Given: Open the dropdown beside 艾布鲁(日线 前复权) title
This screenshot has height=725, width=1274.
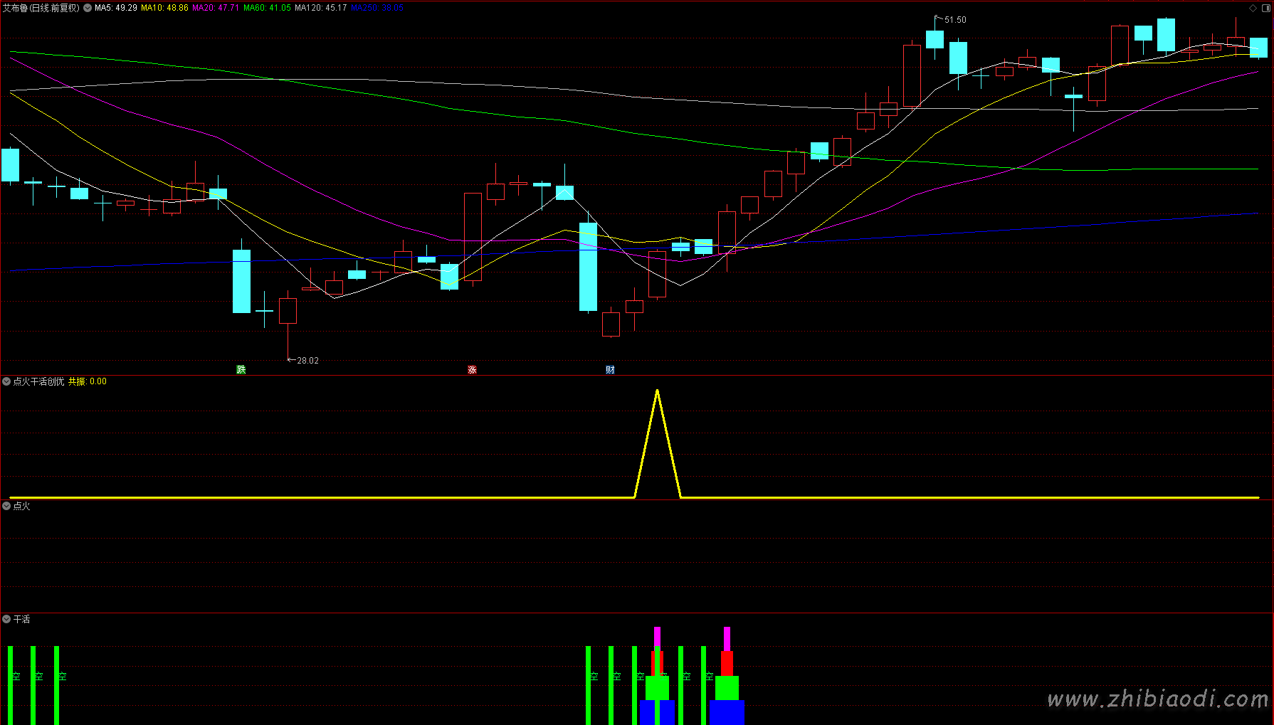Looking at the screenshot, I should pyautogui.click(x=88, y=8).
